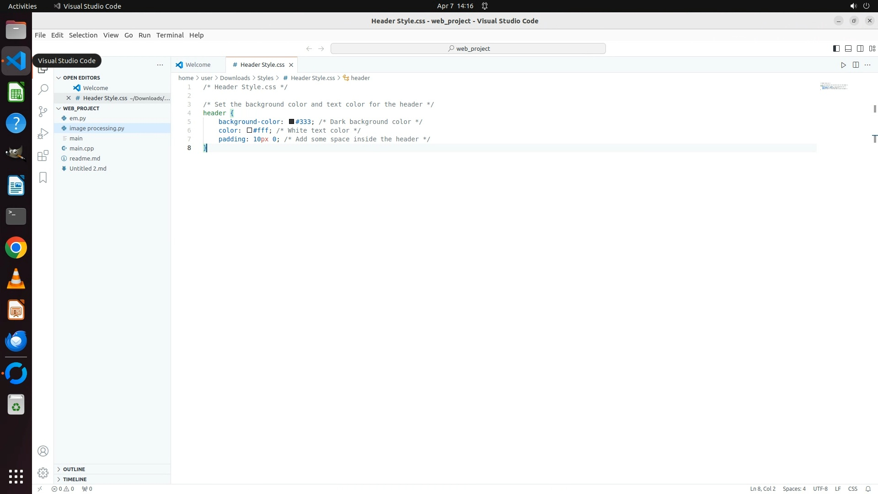Screen dimensions: 878x494
Task: Open the Manage settings gear
Action: [x=43, y=473]
